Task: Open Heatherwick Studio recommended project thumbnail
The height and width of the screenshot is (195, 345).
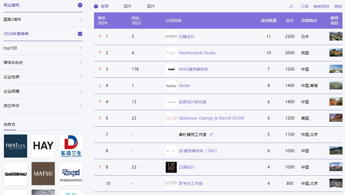Action: pos(336,53)
